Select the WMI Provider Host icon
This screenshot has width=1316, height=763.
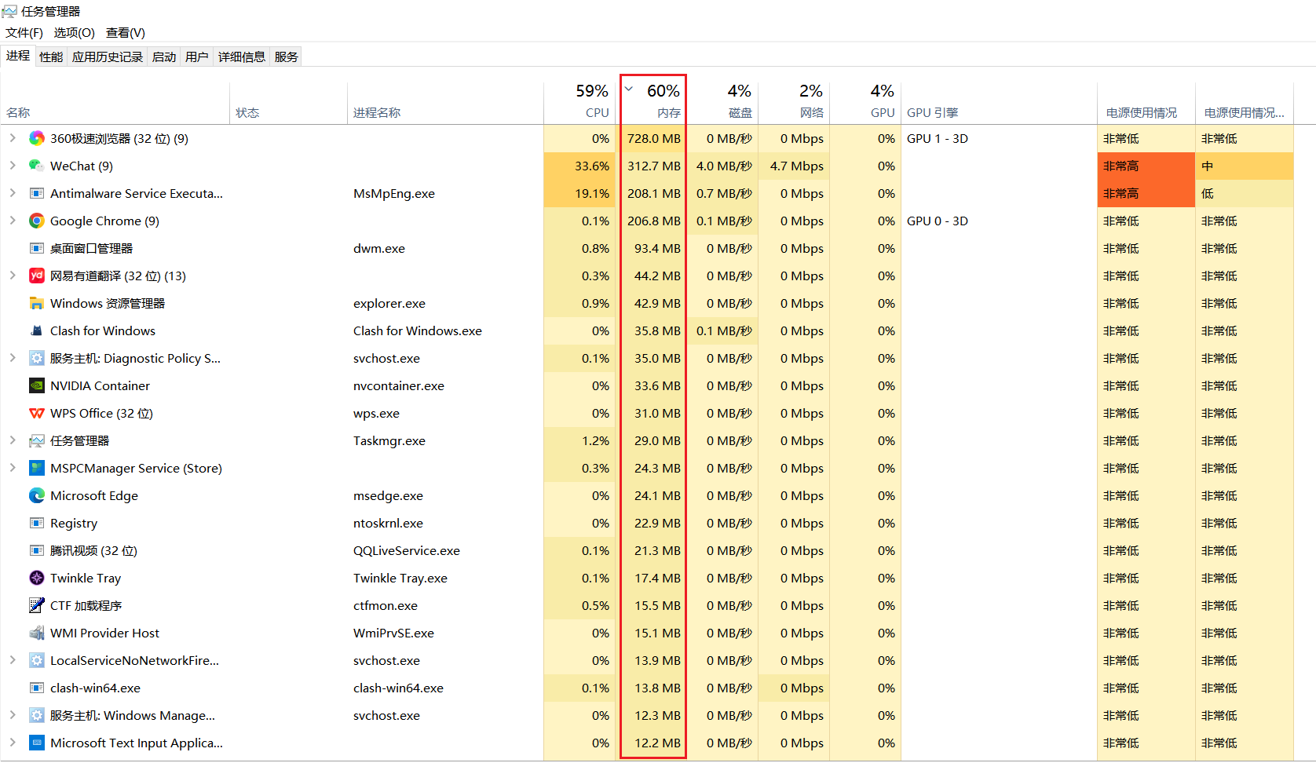[x=37, y=633]
